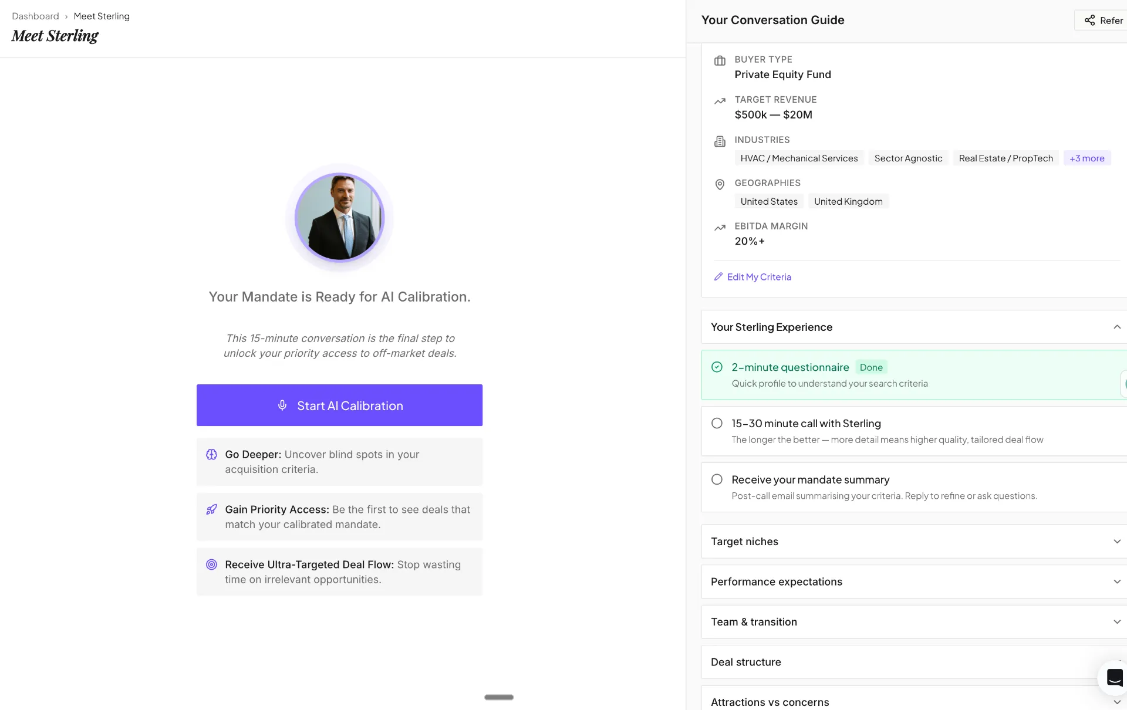Select the radio circle for 15-30 minute call

coord(717,423)
